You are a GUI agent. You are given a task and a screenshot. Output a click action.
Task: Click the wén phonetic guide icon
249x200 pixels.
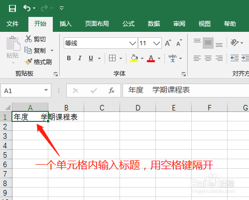click(172, 58)
